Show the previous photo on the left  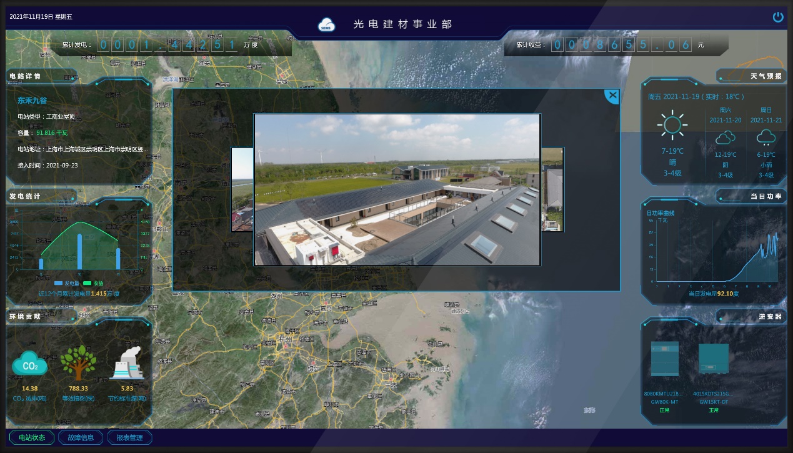tap(242, 189)
